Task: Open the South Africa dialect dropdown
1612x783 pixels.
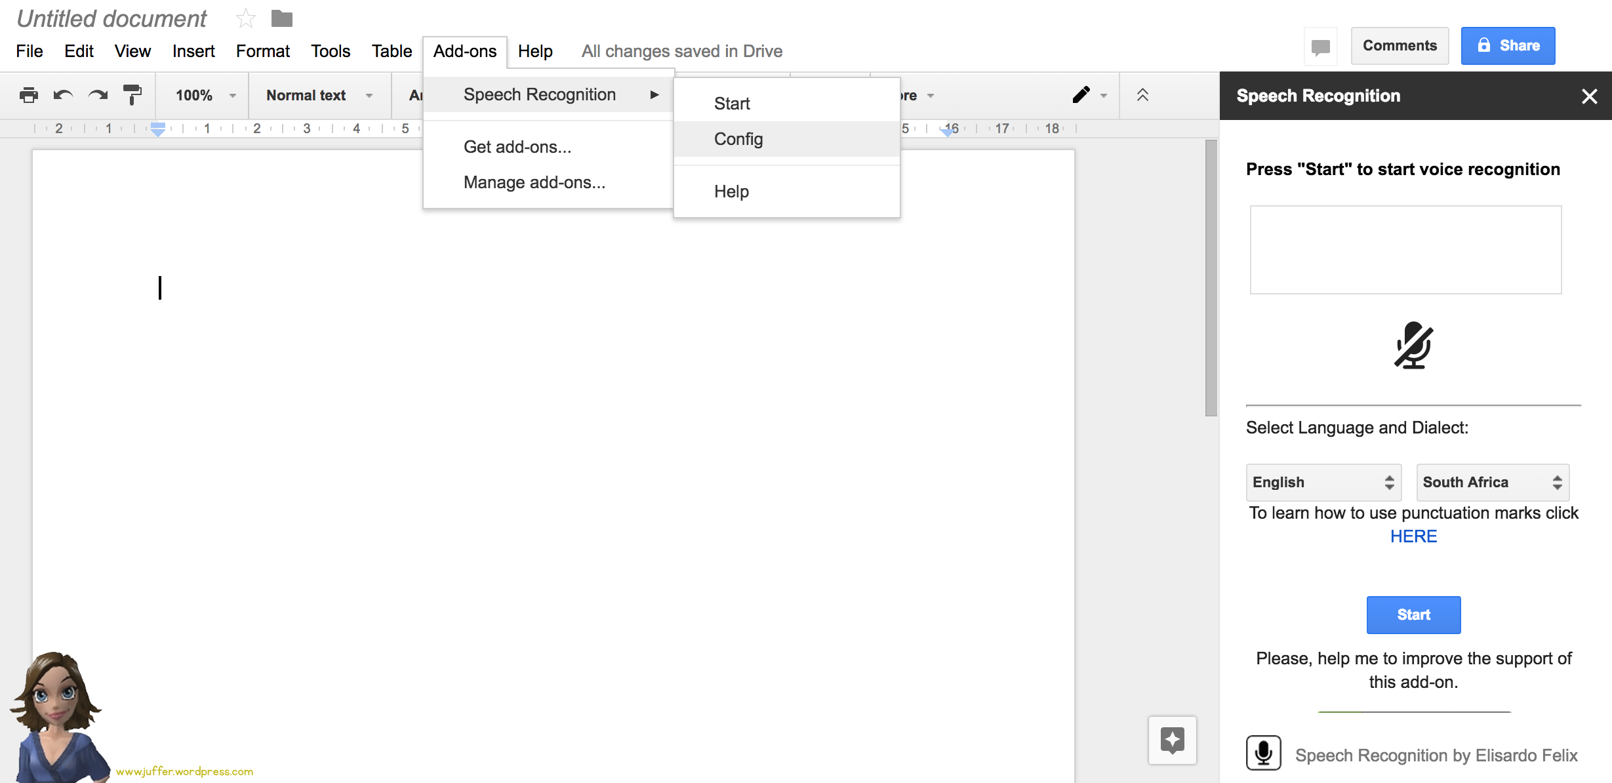Action: click(1492, 483)
